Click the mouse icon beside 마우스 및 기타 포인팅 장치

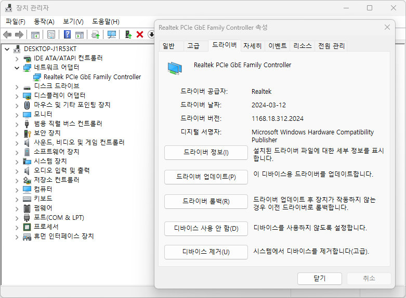tap(27, 105)
